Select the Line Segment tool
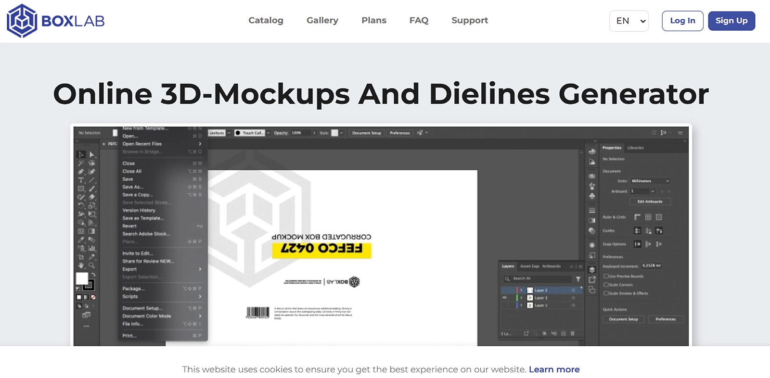This screenshot has width=770, height=378. [91, 180]
